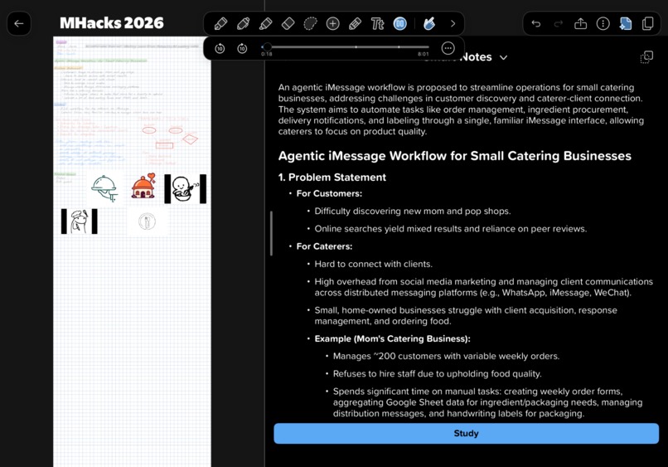Select the cloche serving dish sticker
This screenshot has height=467, width=668.
pyautogui.click(x=104, y=188)
